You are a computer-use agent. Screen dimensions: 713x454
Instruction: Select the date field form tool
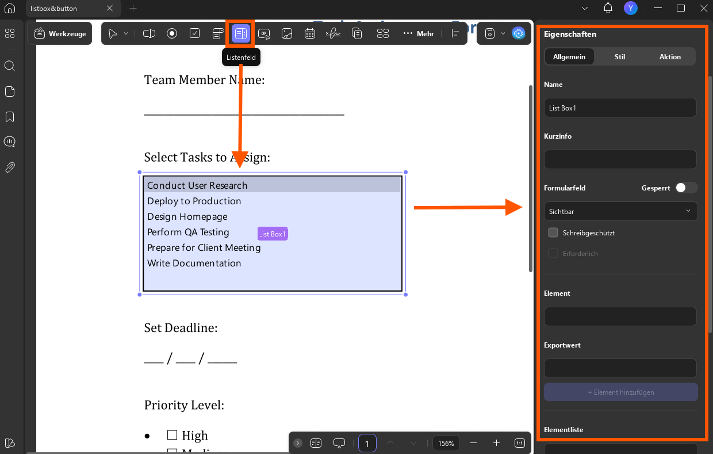point(310,33)
